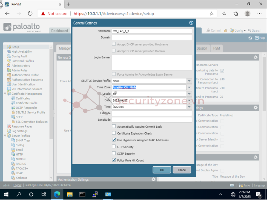Click the lock icon beside Commit
This screenshot has width=267, height=200.
tap(226, 31)
